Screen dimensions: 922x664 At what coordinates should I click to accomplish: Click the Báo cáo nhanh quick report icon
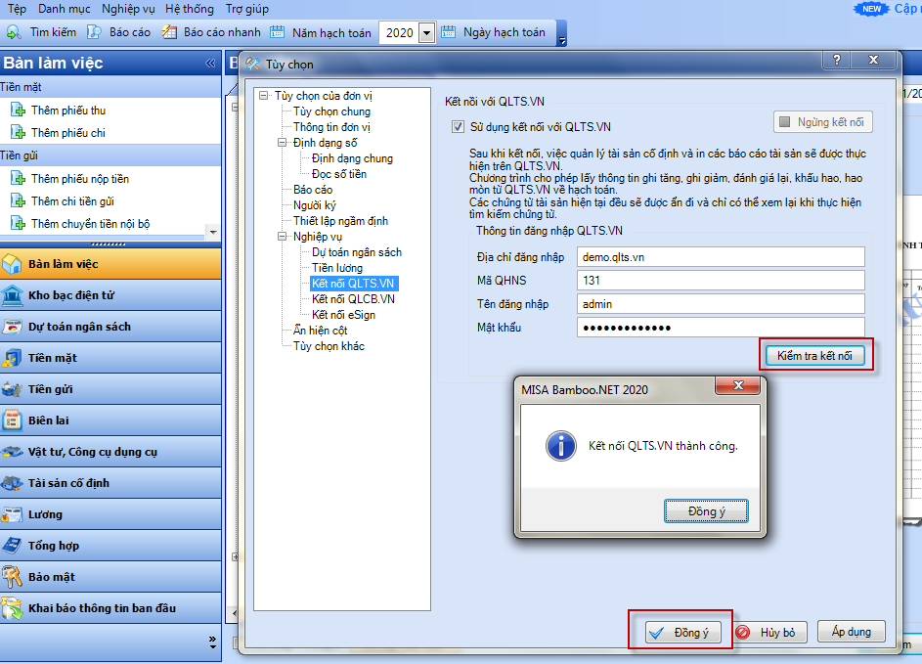click(169, 31)
